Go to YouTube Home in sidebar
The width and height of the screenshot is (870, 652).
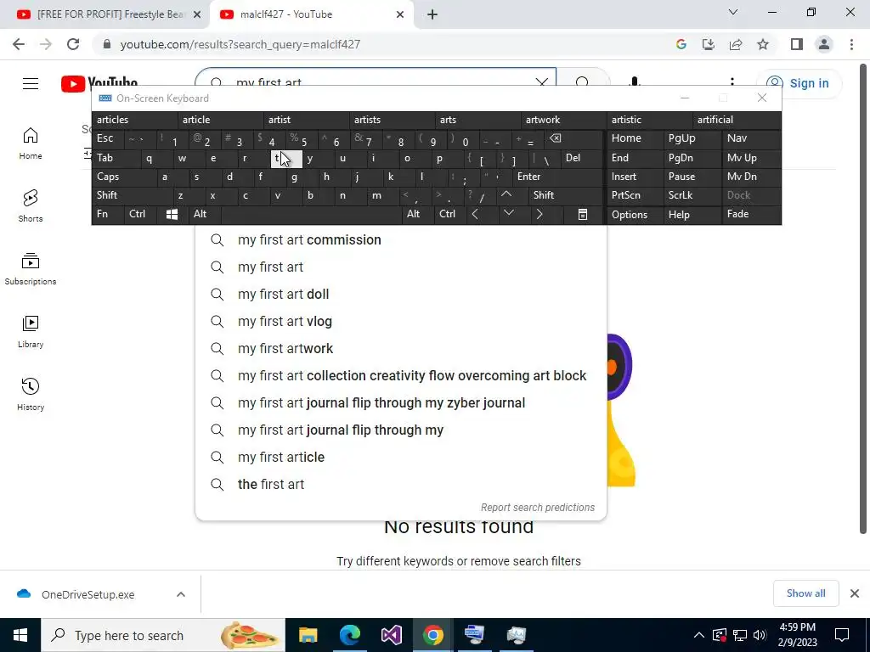tap(31, 143)
